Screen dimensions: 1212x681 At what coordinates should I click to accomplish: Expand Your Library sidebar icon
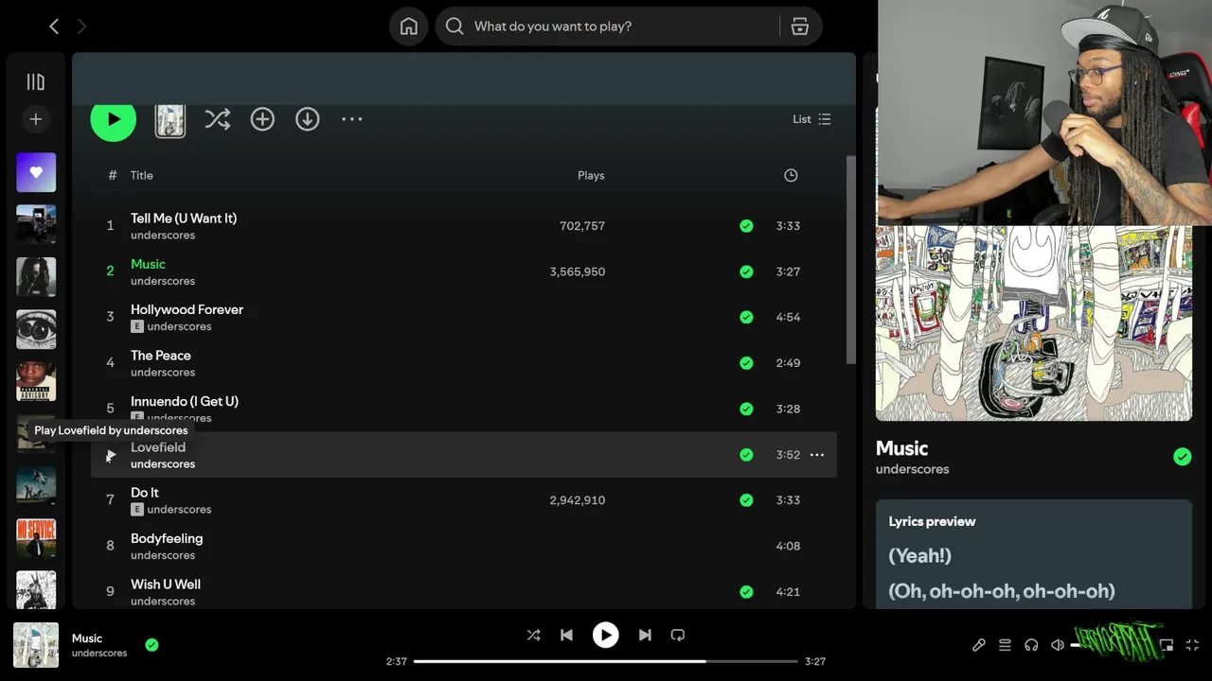coord(36,82)
